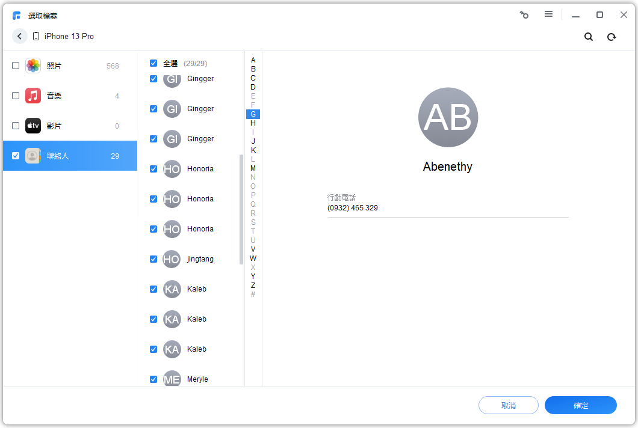Image resolution: width=638 pixels, height=428 pixels.
Task: Click the Music app icon
Action: point(33,96)
